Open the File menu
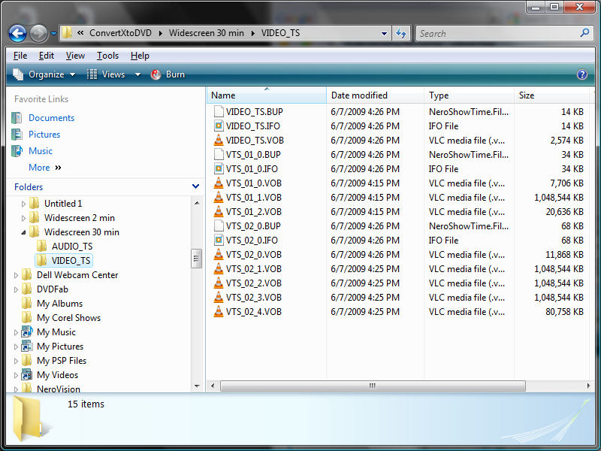The width and height of the screenshot is (601, 451). [20, 56]
